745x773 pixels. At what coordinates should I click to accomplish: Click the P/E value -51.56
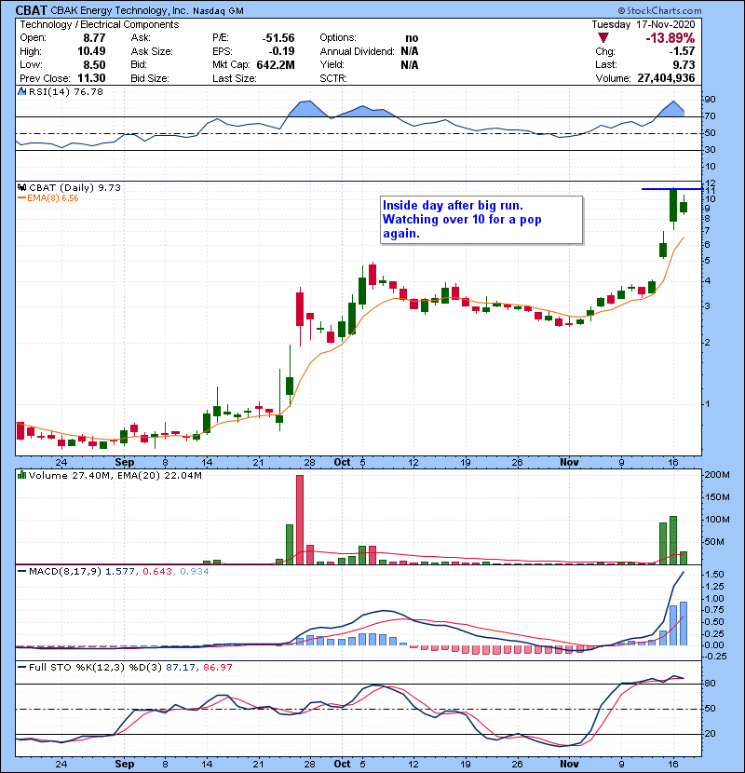[x=278, y=38]
